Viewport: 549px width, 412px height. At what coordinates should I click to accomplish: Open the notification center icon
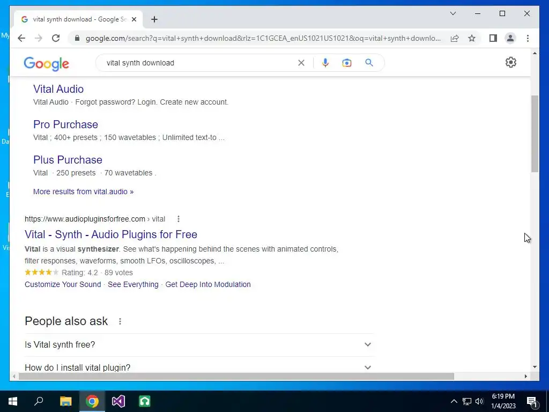coord(532,401)
